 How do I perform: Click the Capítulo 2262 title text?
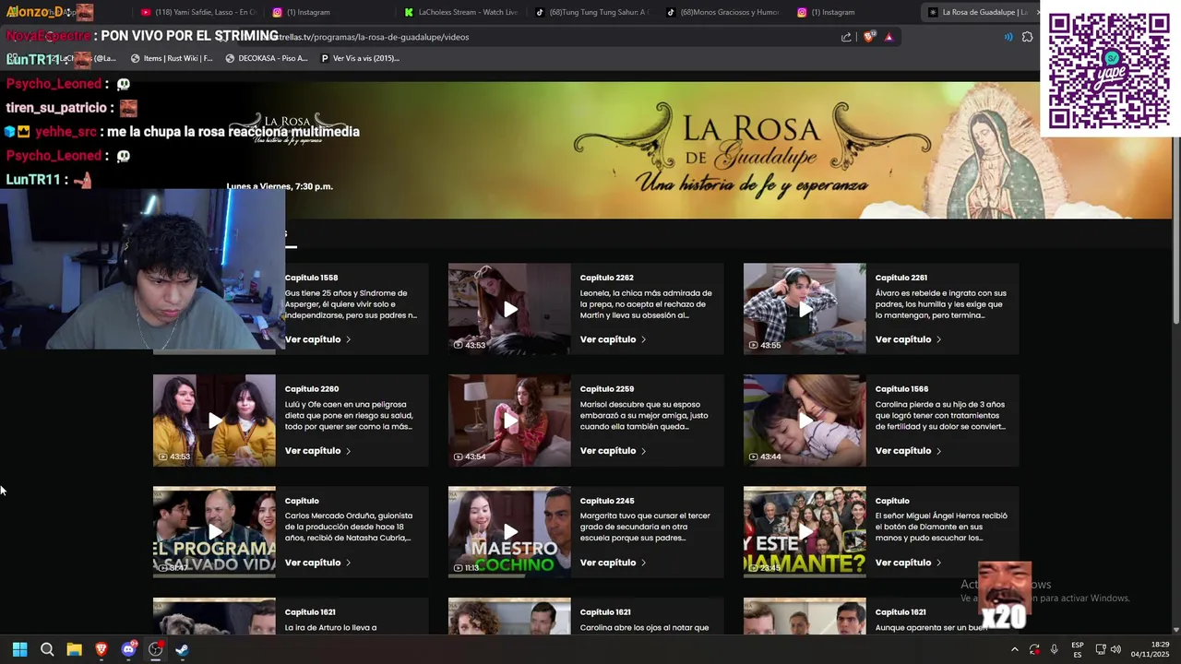pos(606,278)
